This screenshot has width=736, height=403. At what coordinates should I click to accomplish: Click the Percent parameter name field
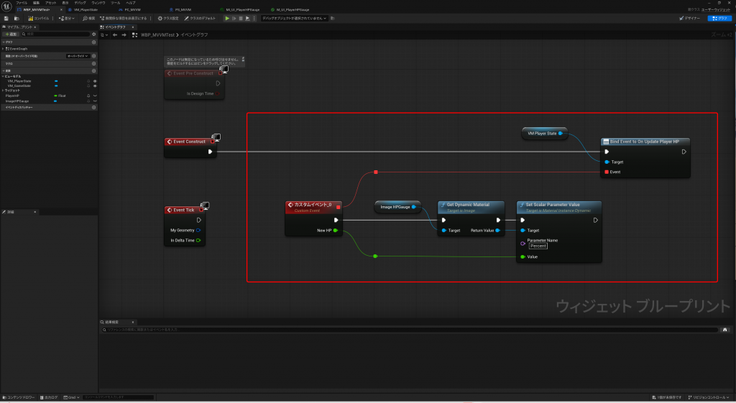pos(538,246)
